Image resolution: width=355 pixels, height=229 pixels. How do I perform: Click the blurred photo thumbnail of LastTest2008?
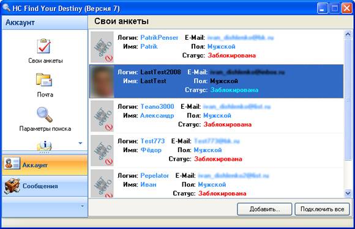click(102, 82)
